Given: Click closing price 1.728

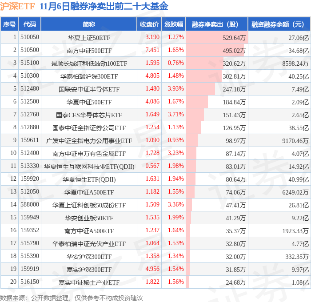Looking at the screenshot, I should pyautogui.click(x=152, y=153).
